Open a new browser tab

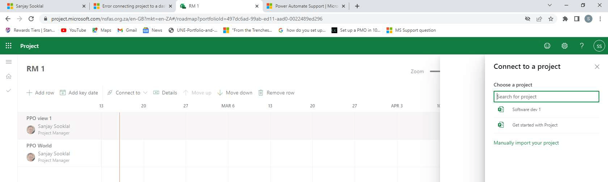357,6
